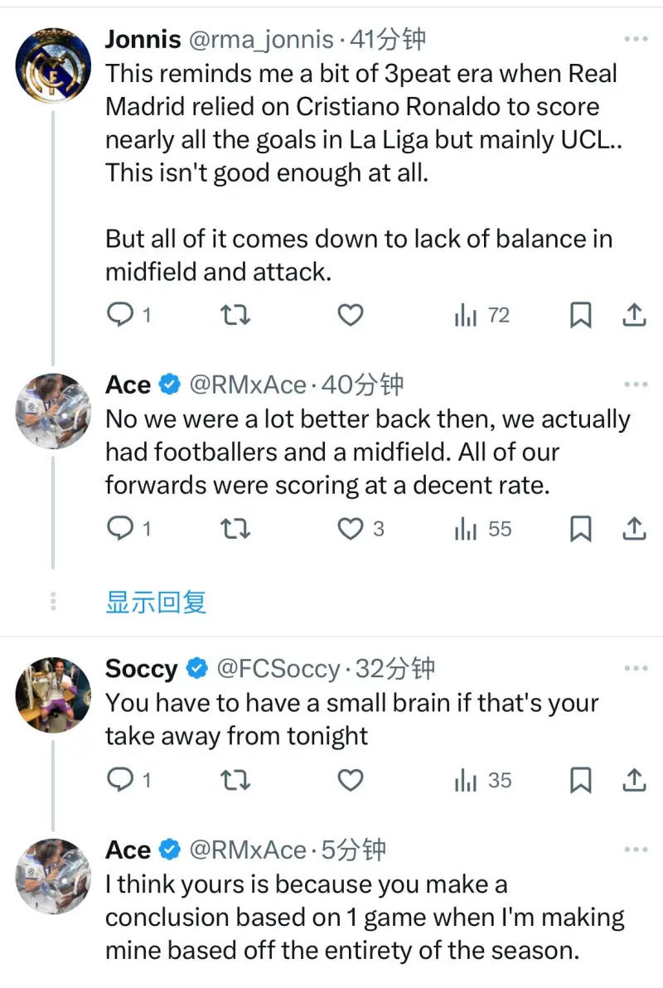Share Soccy's small brain tweet

[633, 780]
